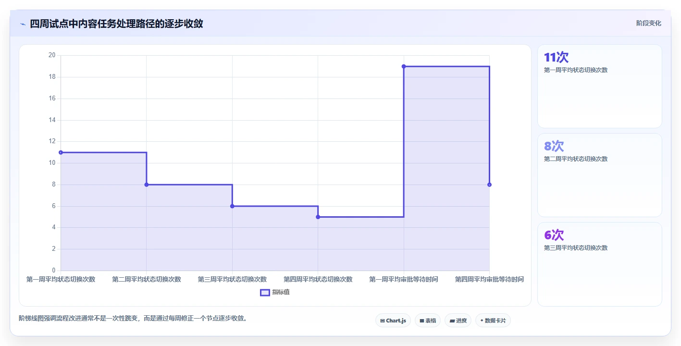Click the data point at value 6
Image resolution: width=681 pixels, height=346 pixels.
[232, 206]
